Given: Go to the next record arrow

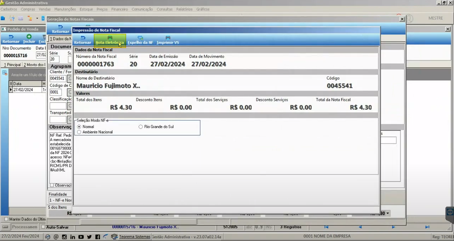Looking at the screenshot, I should pos(393,227).
